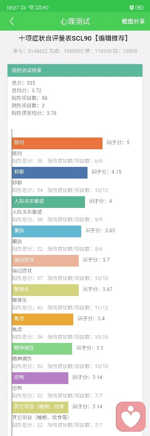Tap the battery indicator icon
The height and width of the screenshot is (436, 150).
pyautogui.click(x=140, y=8)
